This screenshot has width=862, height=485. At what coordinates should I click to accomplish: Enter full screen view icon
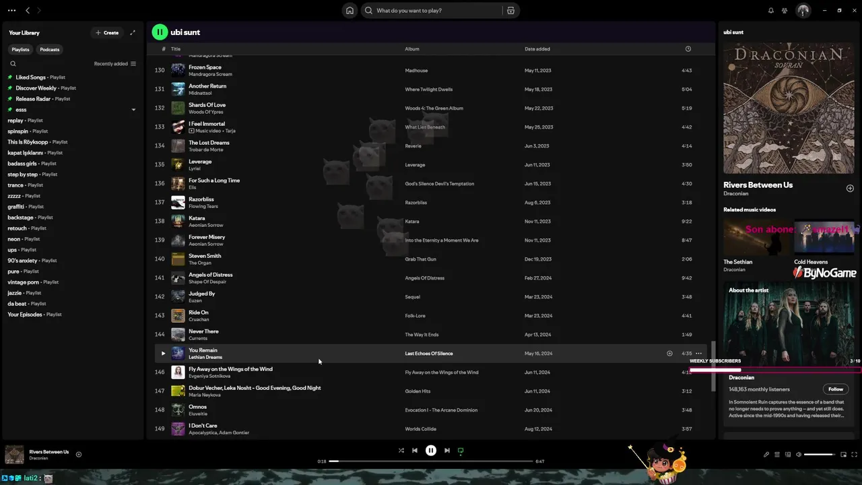[x=854, y=454]
